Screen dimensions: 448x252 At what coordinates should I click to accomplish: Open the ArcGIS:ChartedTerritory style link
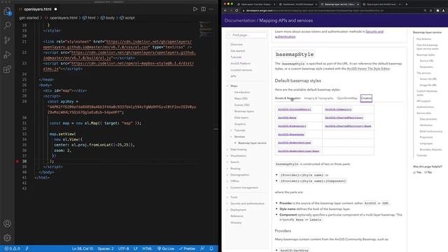tap(344, 118)
